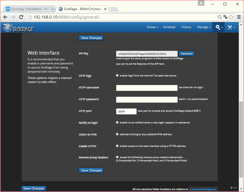Click Save Changes below Reverse proxy headers
The image size is (244, 192).
tap(91, 170)
